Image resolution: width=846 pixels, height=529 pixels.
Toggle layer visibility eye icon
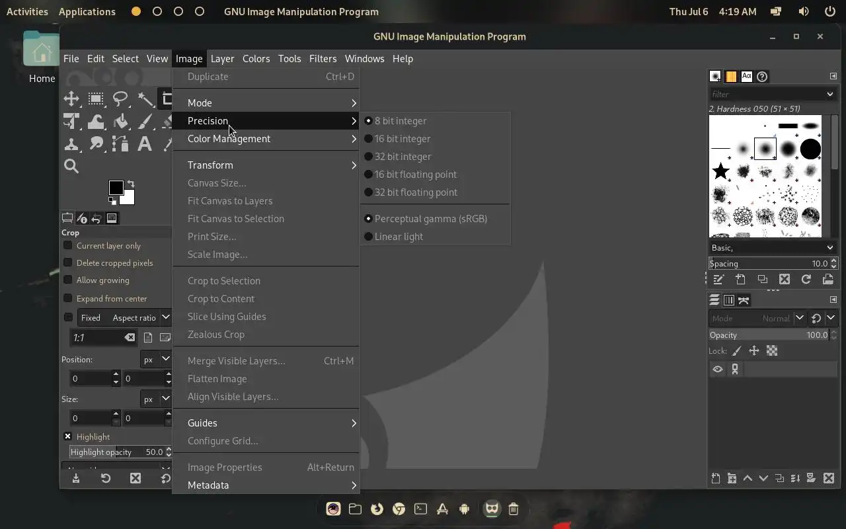718,370
